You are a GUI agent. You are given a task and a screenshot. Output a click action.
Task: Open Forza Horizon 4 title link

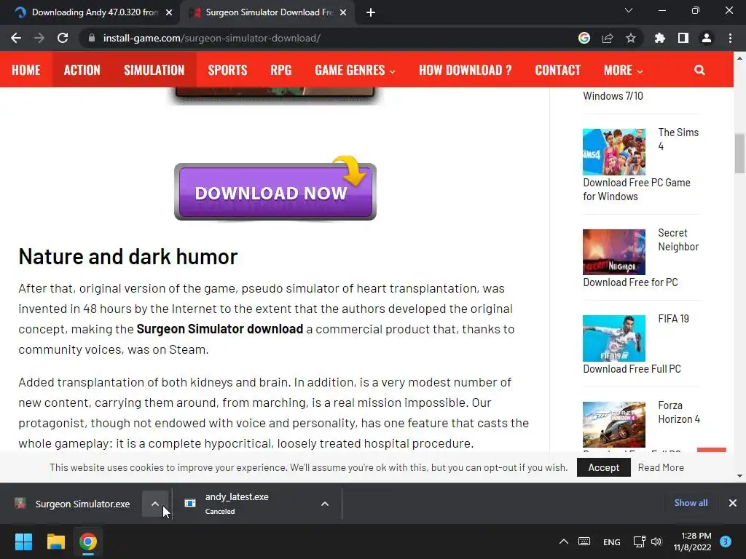679,412
